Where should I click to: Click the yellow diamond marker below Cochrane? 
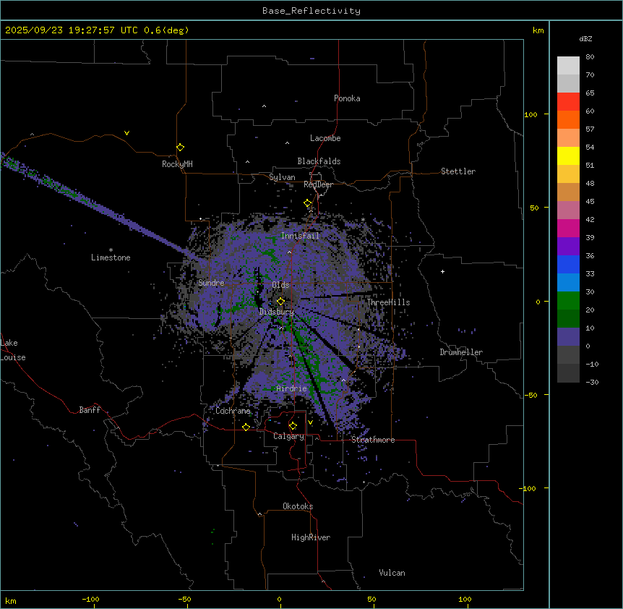246,427
